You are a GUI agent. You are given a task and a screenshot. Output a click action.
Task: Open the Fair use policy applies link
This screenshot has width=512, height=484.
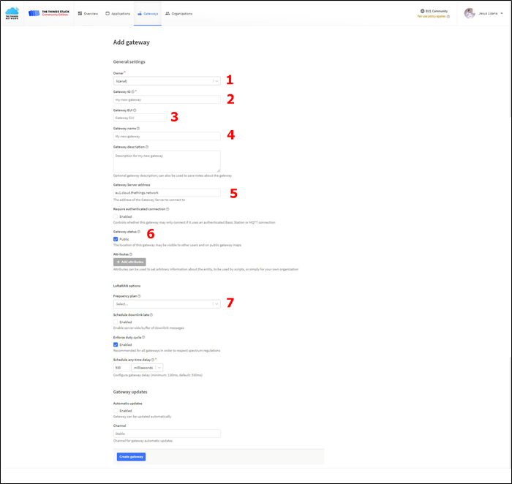pyautogui.click(x=432, y=16)
